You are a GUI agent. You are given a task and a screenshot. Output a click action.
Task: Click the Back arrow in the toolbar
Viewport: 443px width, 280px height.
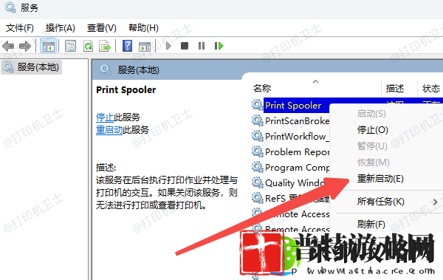tap(8, 46)
